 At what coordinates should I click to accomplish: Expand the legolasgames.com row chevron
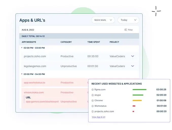pyautogui.click(x=132, y=66)
